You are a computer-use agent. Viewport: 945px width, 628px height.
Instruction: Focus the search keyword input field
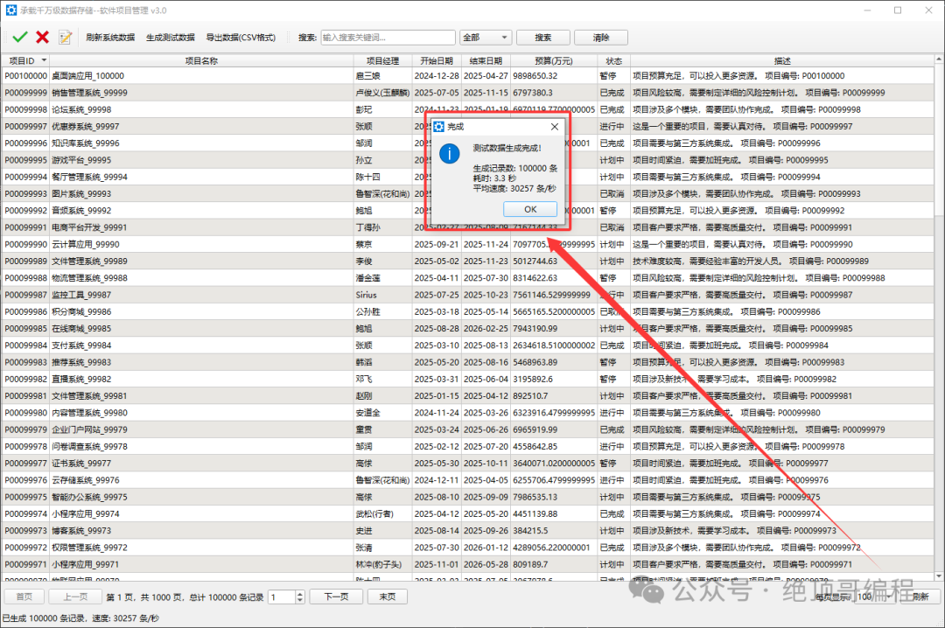(388, 38)
